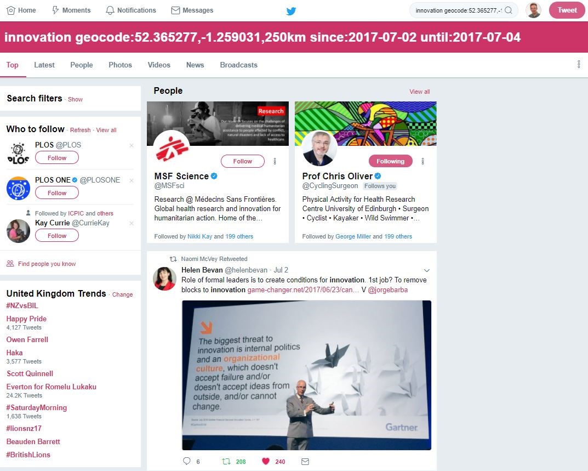This screenshot has height=471, width=588.
Task: Open more options on MSF Science card
Action: (275, 161)
